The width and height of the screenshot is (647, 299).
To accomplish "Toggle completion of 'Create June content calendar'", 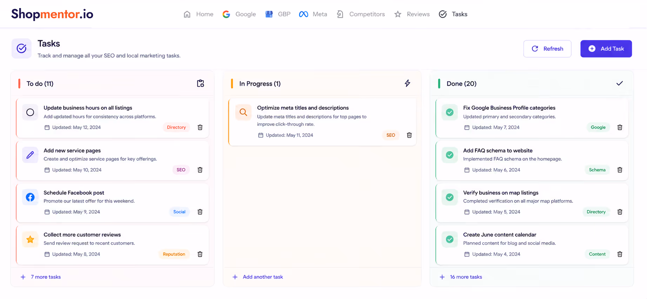I will (x=449, y=239).
